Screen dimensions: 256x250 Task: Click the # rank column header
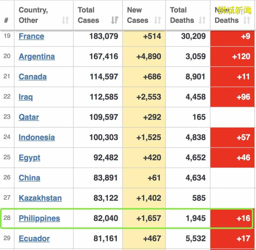click(x=6, y=21)
